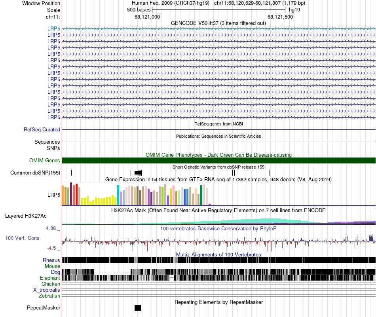Open "Short Genetic Variants from dbSNP" title
376x317 pixels.
click(218, 167)
